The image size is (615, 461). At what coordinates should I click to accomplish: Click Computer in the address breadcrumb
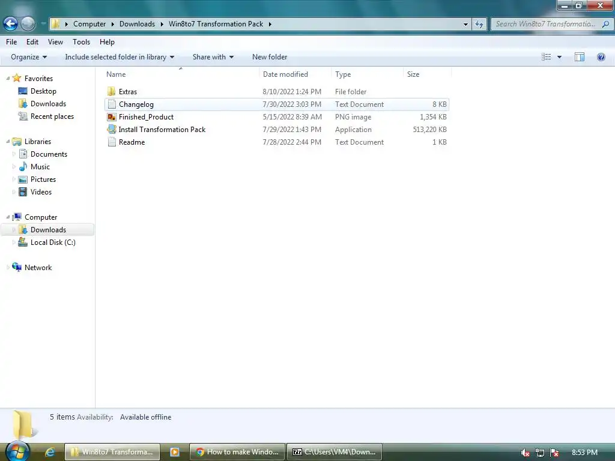89,24
